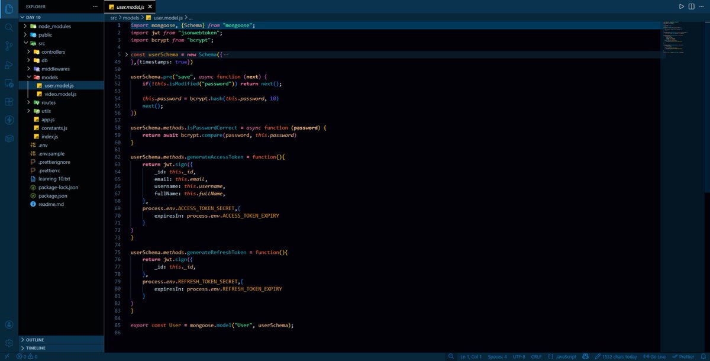Click the code minimap overview
Screen dimensions: 710x361
(x=682, y=37)
